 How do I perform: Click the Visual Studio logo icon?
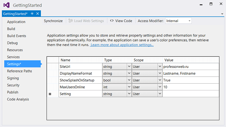7,5
